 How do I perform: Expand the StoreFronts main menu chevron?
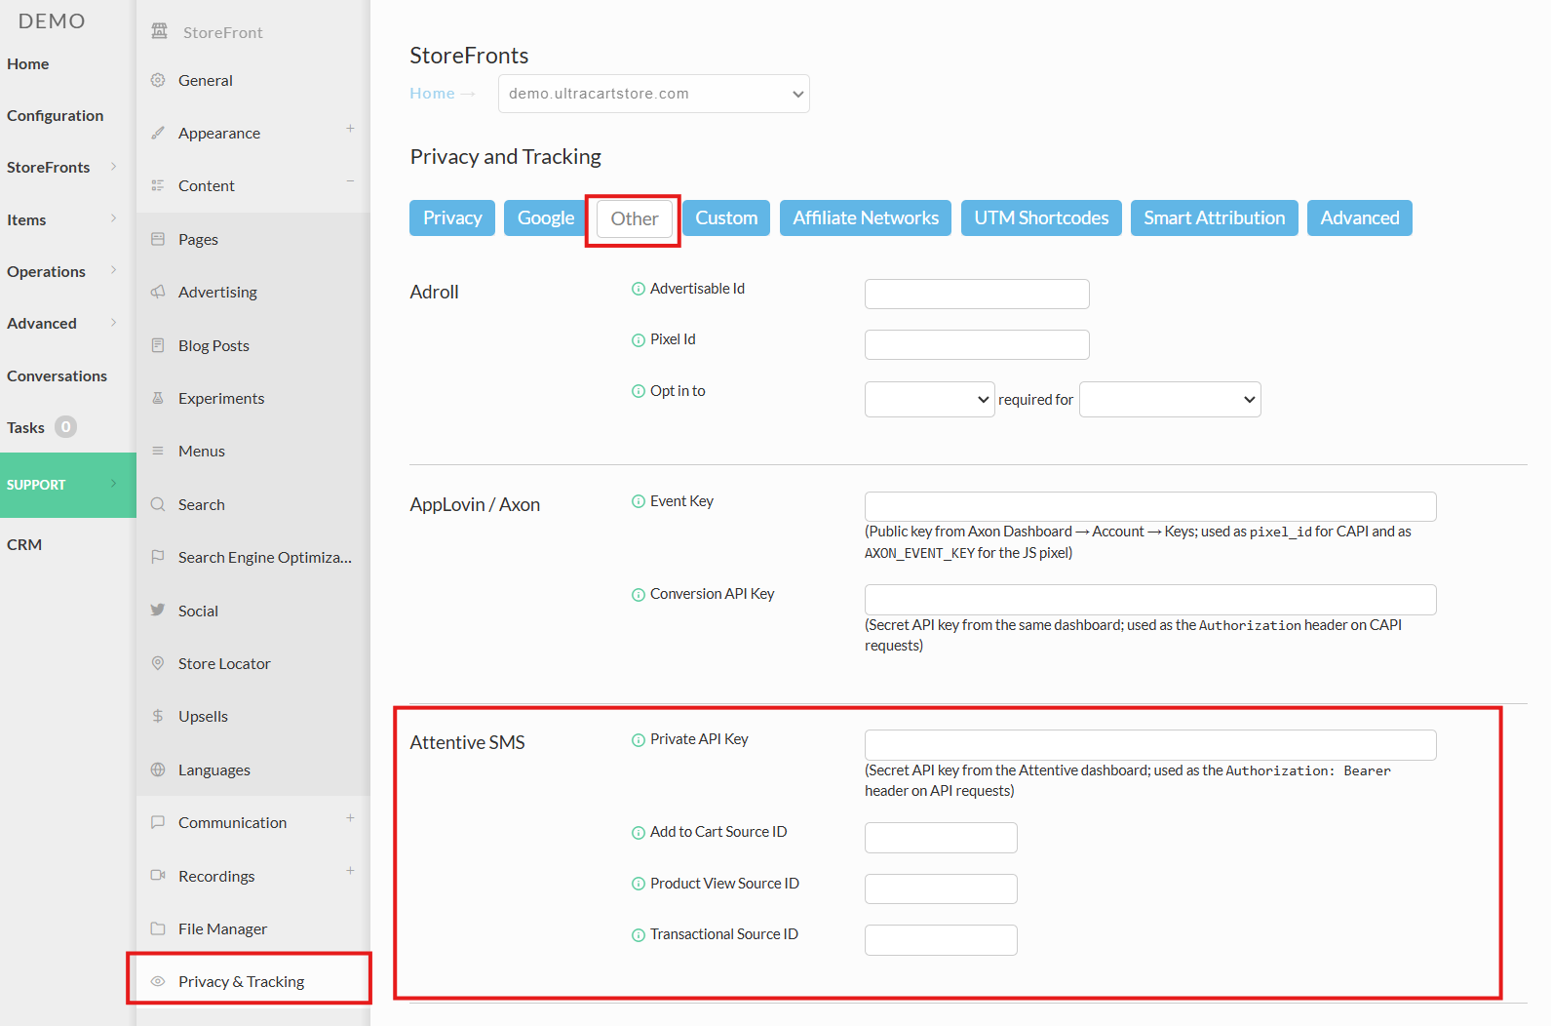(x=113, y=167)
